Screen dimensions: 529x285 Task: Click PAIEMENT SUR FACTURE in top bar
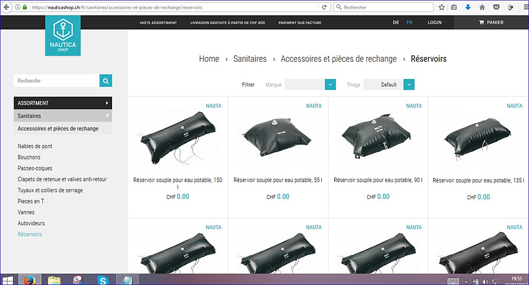pyautogui.click(x=300, y=23)
